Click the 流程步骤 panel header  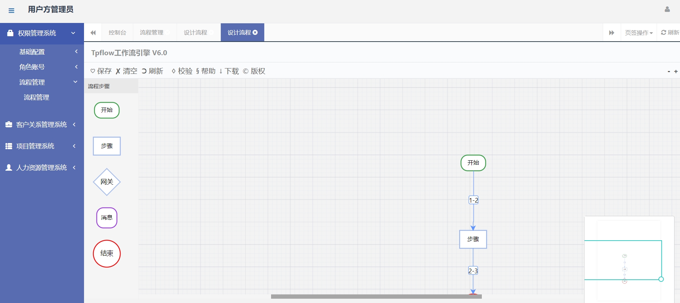[x=111, y=86]
